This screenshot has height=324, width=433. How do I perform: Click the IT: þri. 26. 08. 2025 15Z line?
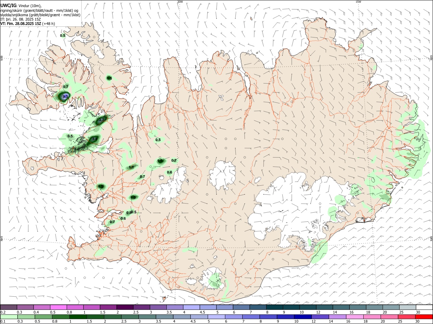[x=21, y=19]
